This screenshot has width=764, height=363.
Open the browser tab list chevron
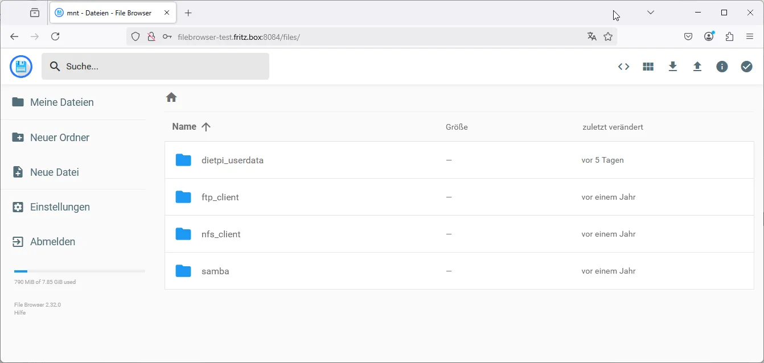(650, 12)
